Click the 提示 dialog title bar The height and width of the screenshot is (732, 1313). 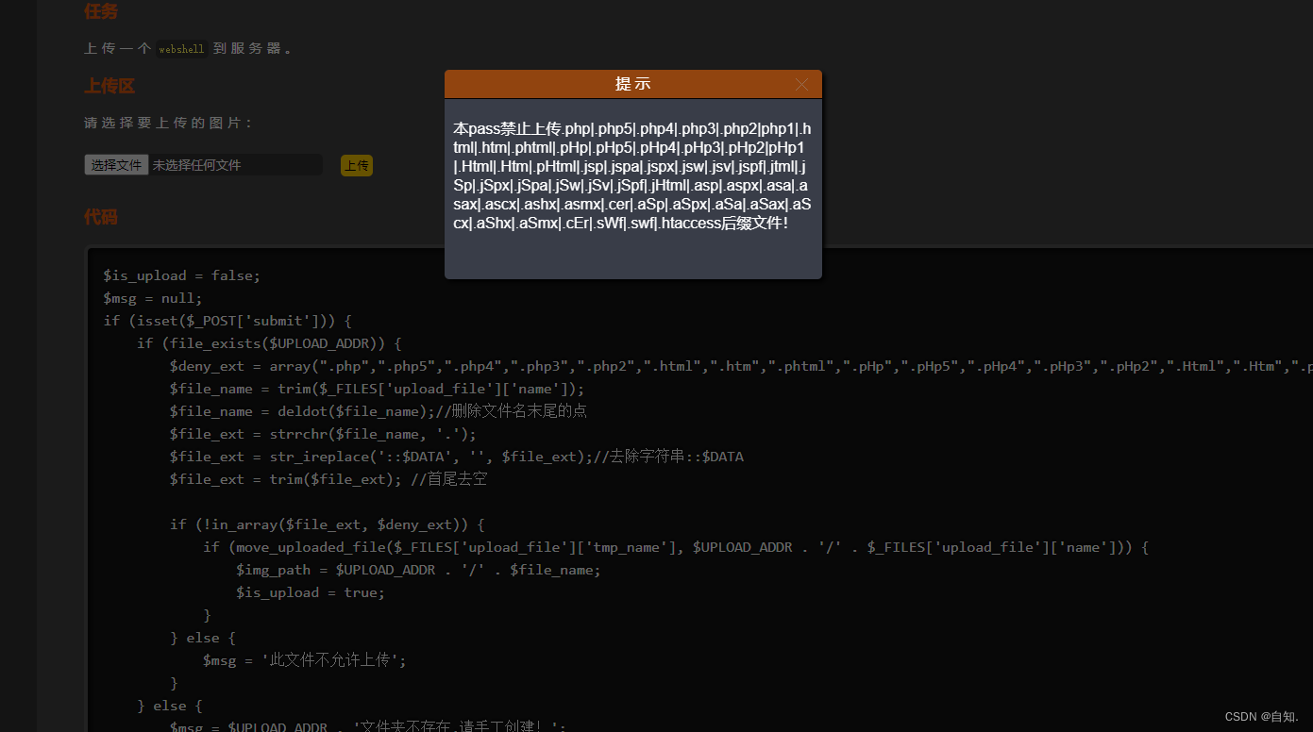pos(633,84)
